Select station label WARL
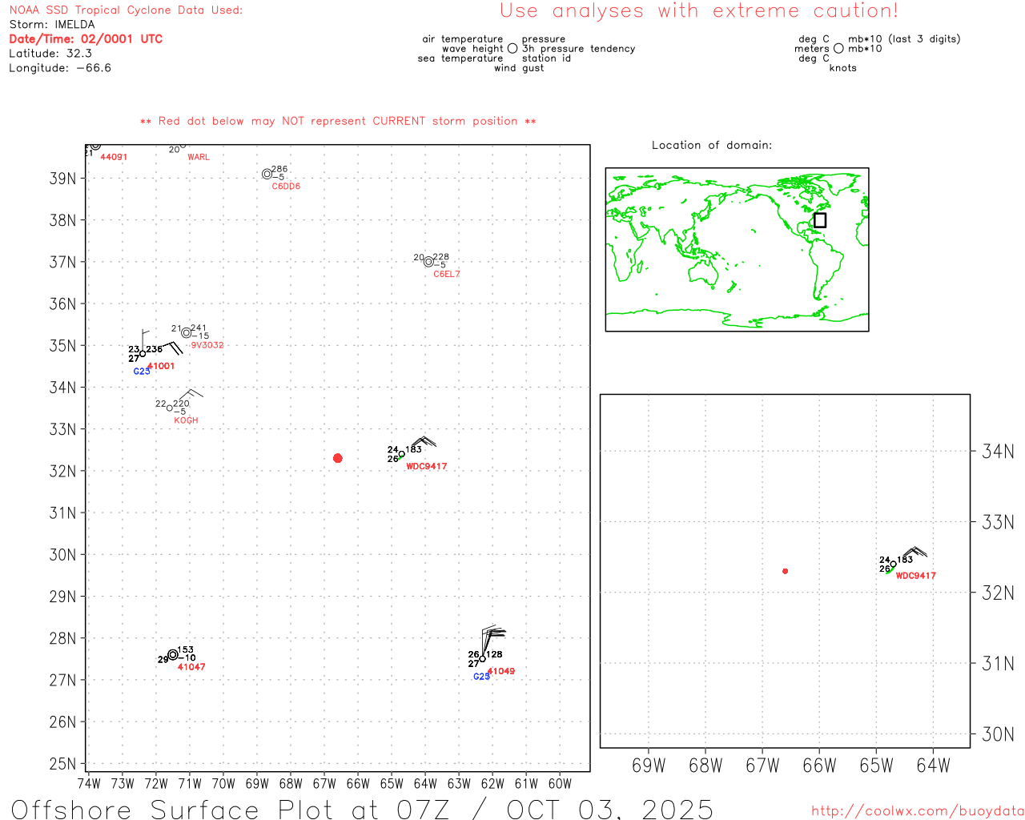Image resolution: width=1025 pixels, height=820 pixels. pos(199,157)
